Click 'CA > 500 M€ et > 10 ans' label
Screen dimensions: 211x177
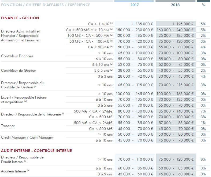pos(89,30)
